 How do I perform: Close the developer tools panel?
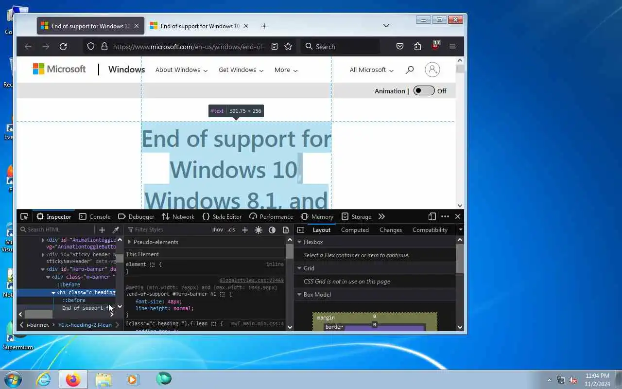[458, 217]
